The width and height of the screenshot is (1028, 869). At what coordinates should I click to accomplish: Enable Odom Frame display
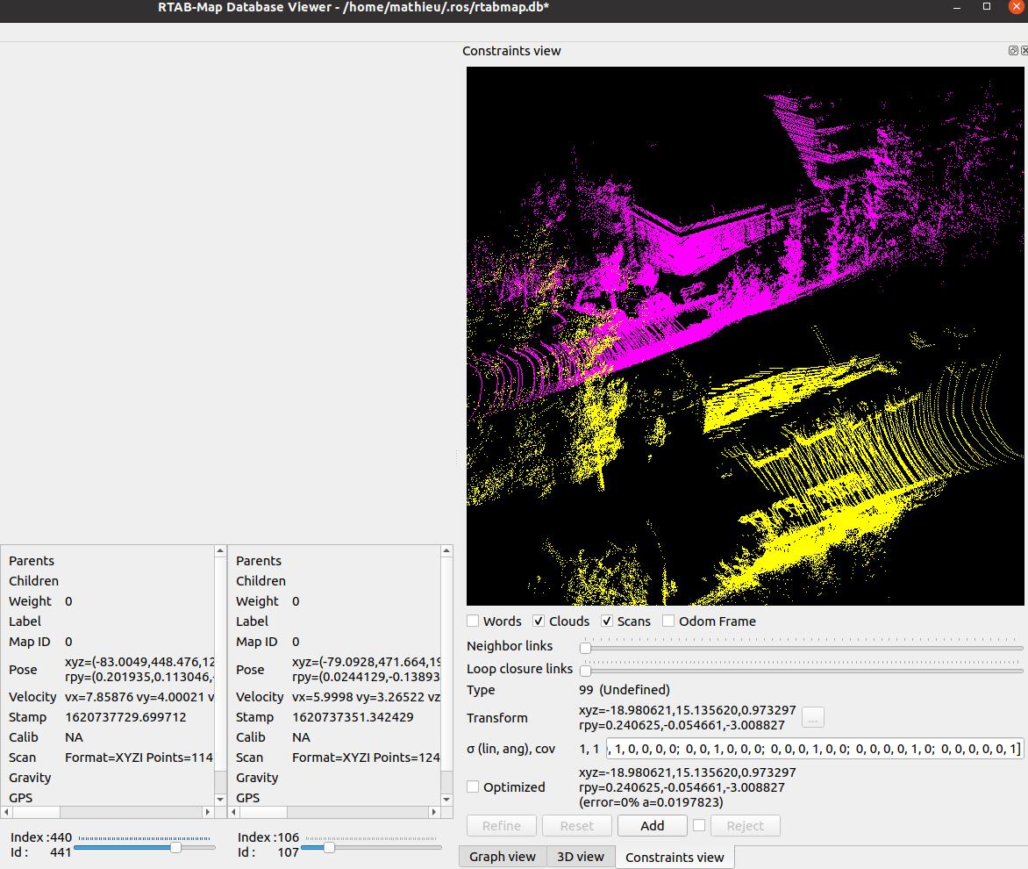coord(668,621)
